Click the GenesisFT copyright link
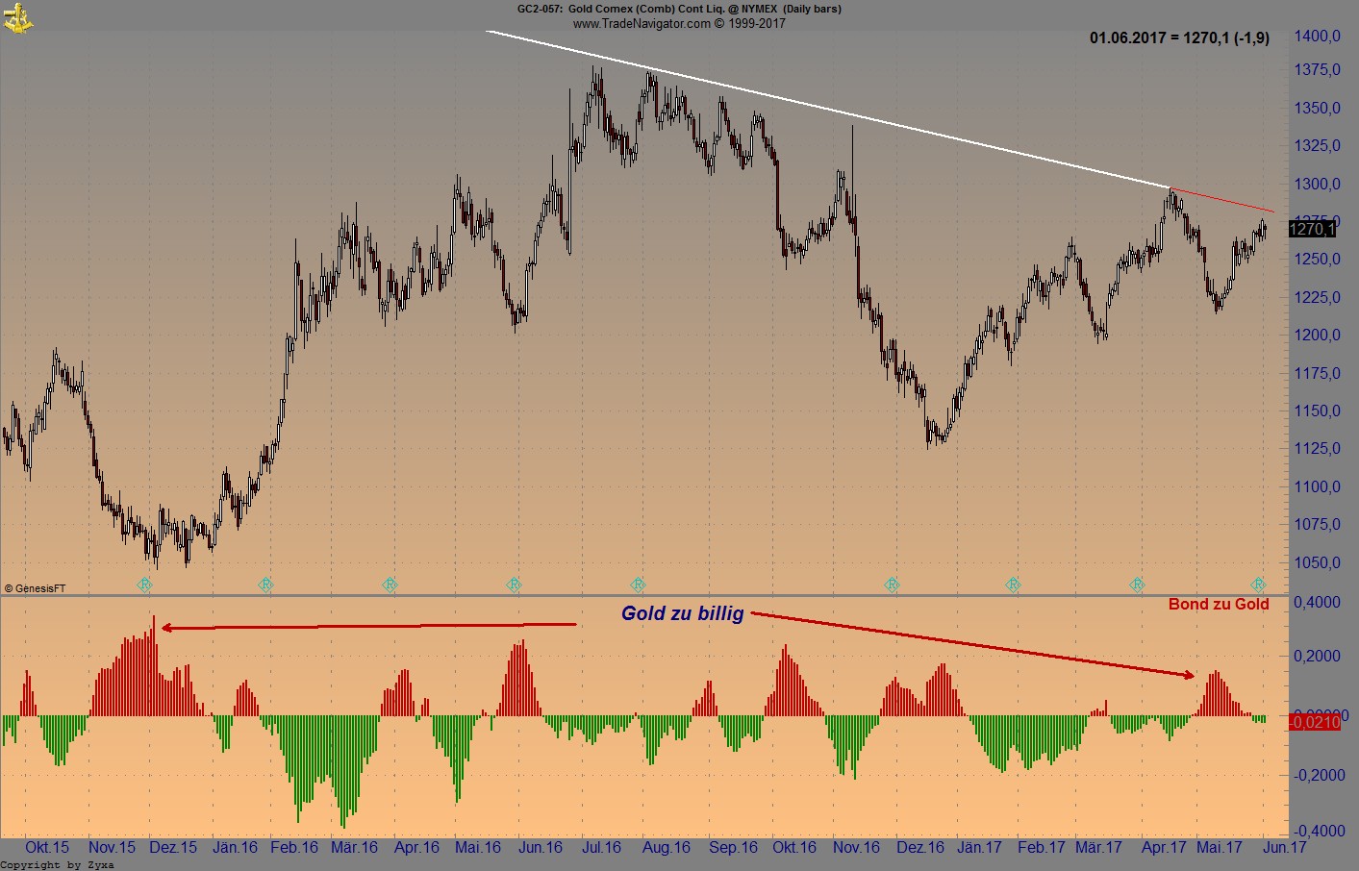This screenshot has width=1359, height=871. [36, 586]
